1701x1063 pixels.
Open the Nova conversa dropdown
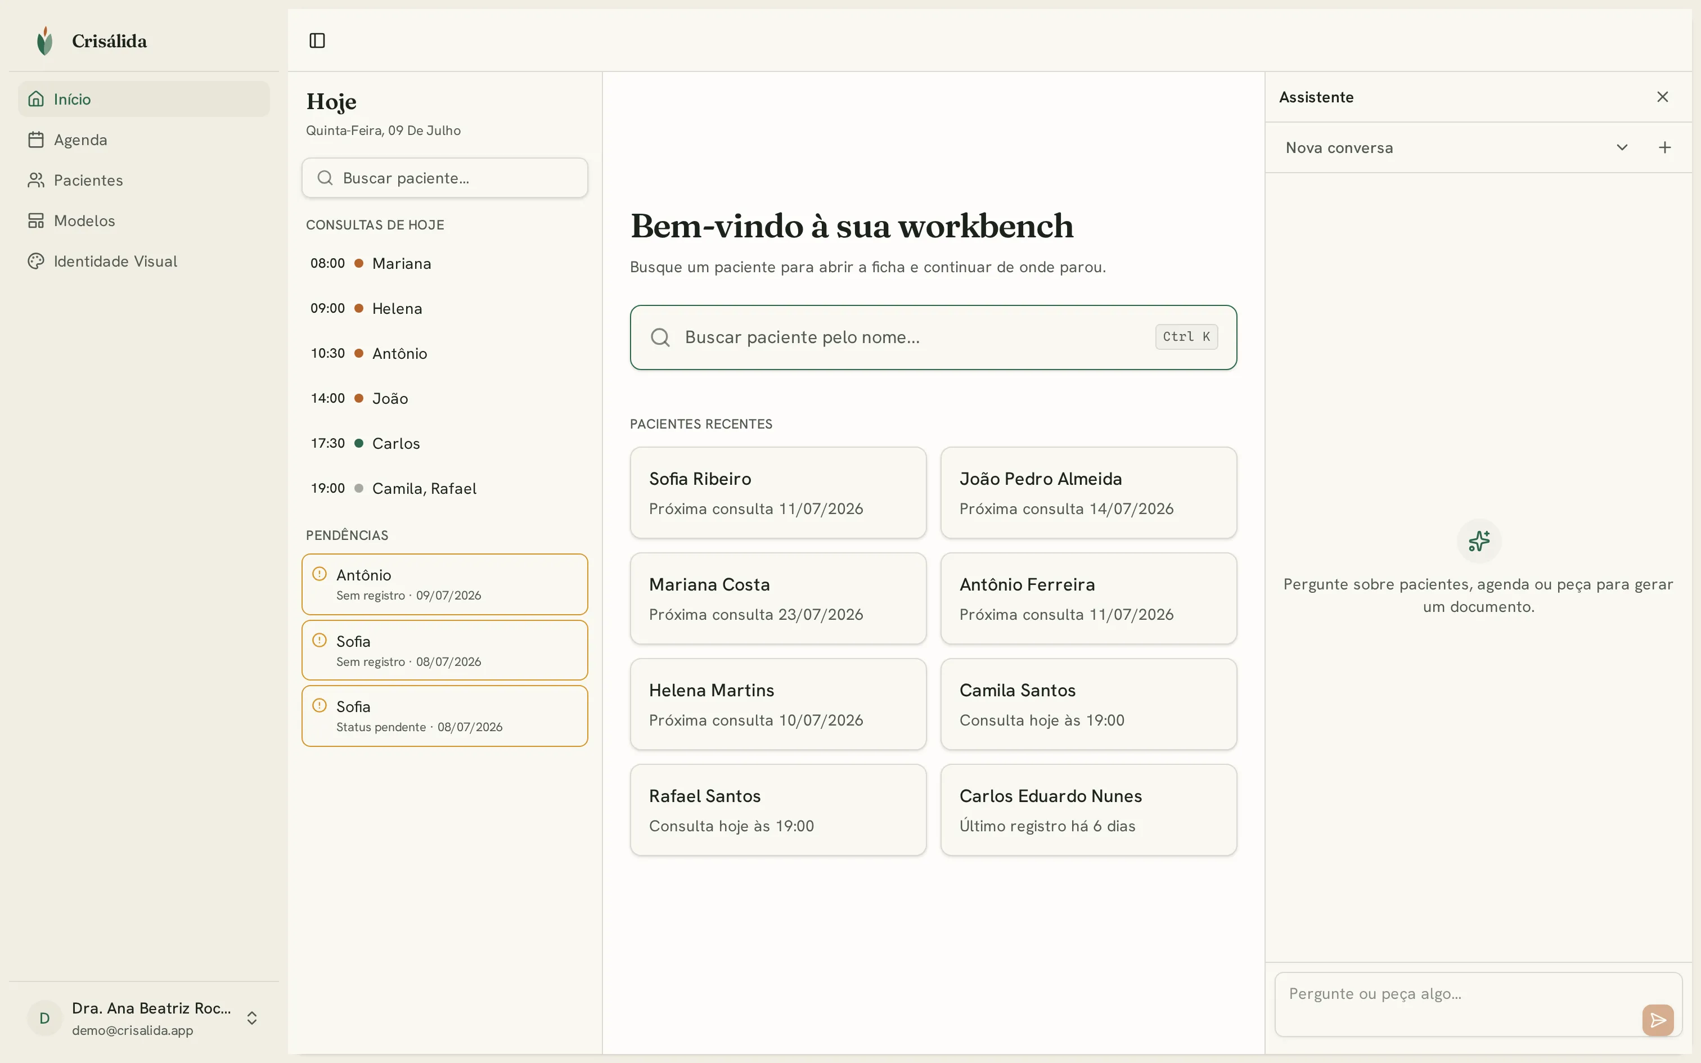pos(1456,147)
